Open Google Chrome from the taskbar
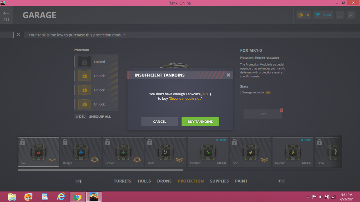 77,197
